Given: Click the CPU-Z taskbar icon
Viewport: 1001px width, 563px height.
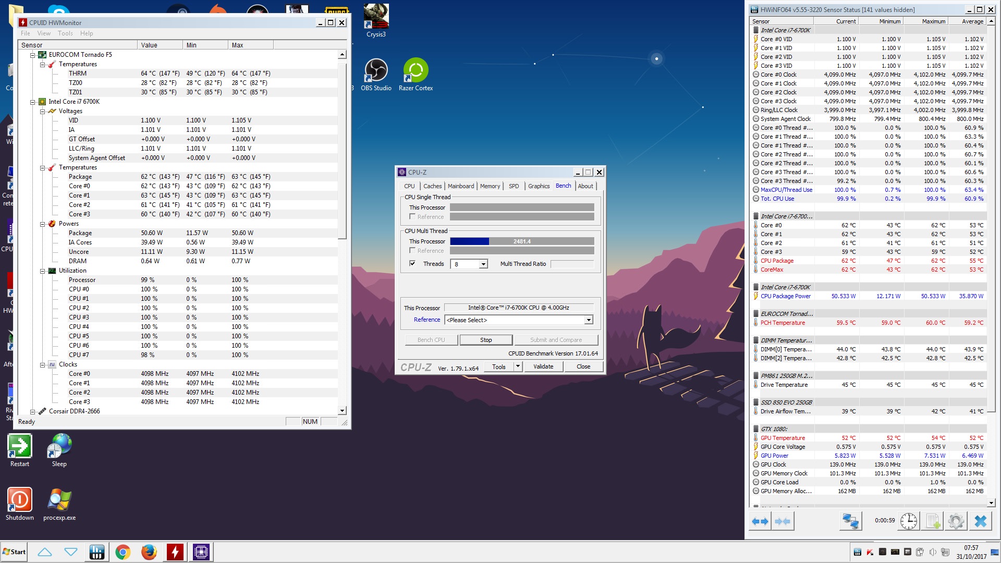Looking at the screenshot, I should click(201, 552).
